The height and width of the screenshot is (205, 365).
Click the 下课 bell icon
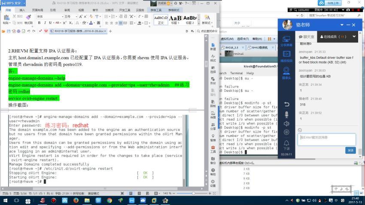(x=286, y=145)
